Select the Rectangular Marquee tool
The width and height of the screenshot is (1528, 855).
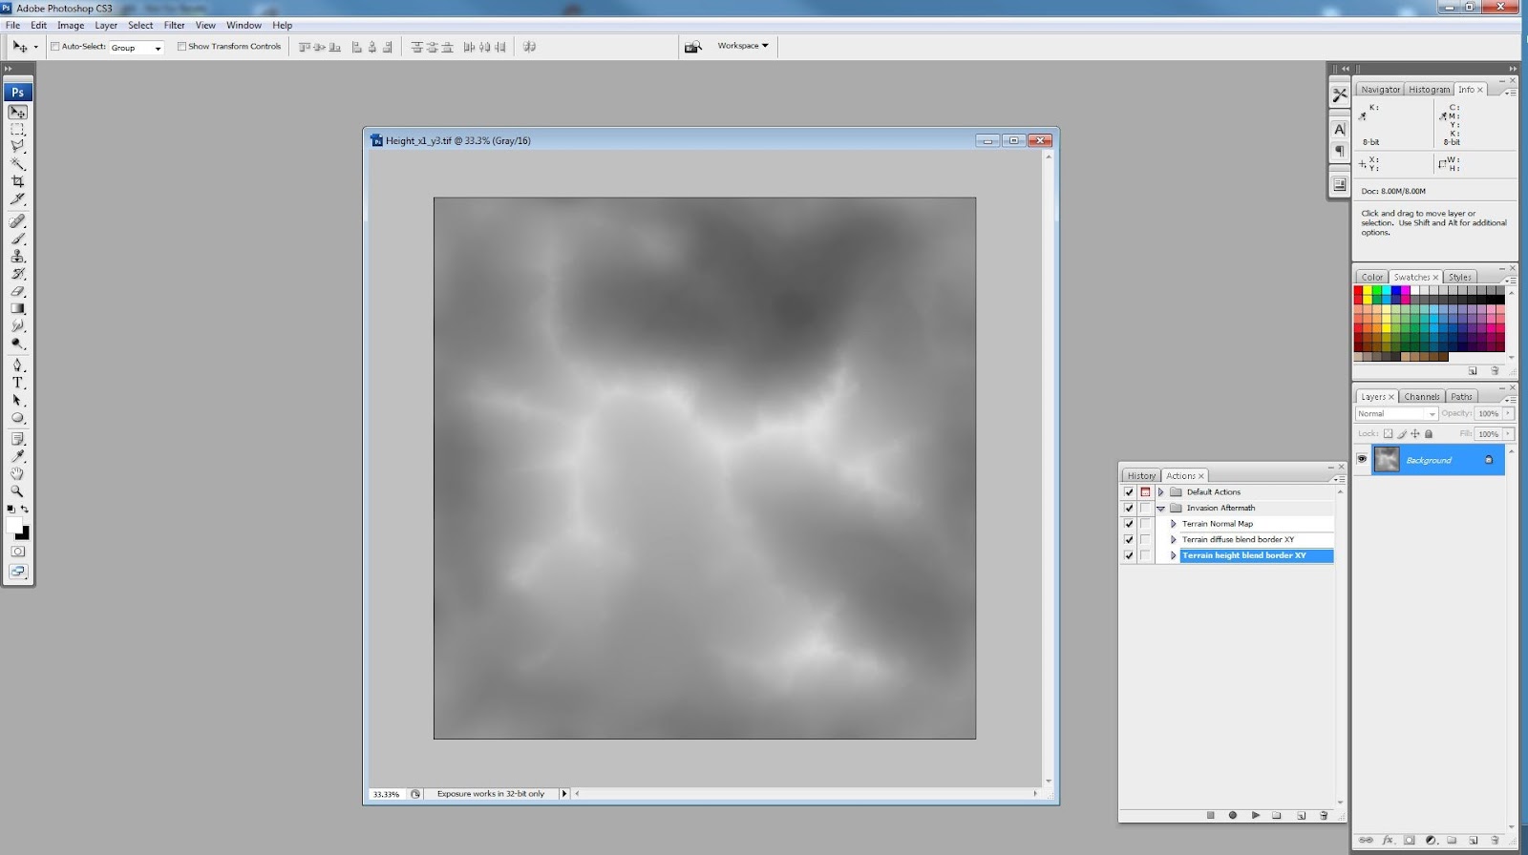tap(17, 129)
